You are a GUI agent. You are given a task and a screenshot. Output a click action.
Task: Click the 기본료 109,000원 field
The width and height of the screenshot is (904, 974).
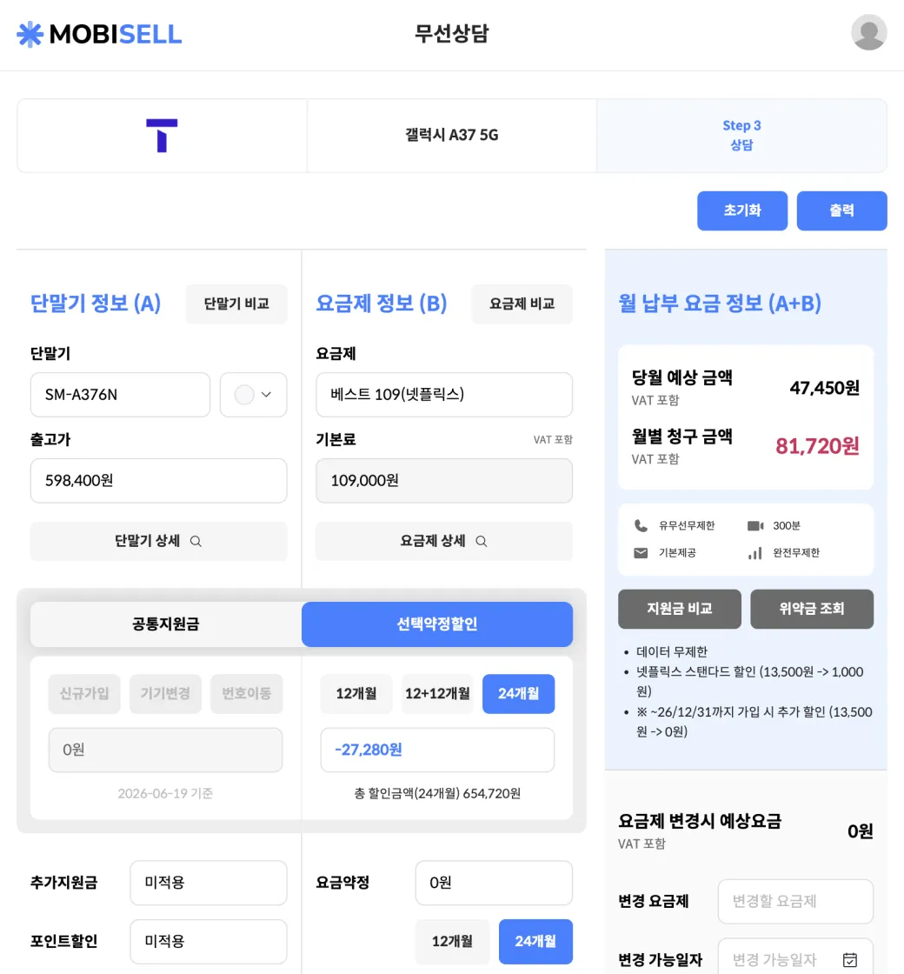444,481
